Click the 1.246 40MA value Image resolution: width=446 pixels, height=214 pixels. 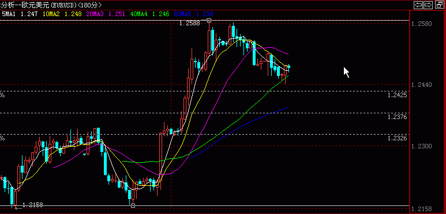click(161, 14)
